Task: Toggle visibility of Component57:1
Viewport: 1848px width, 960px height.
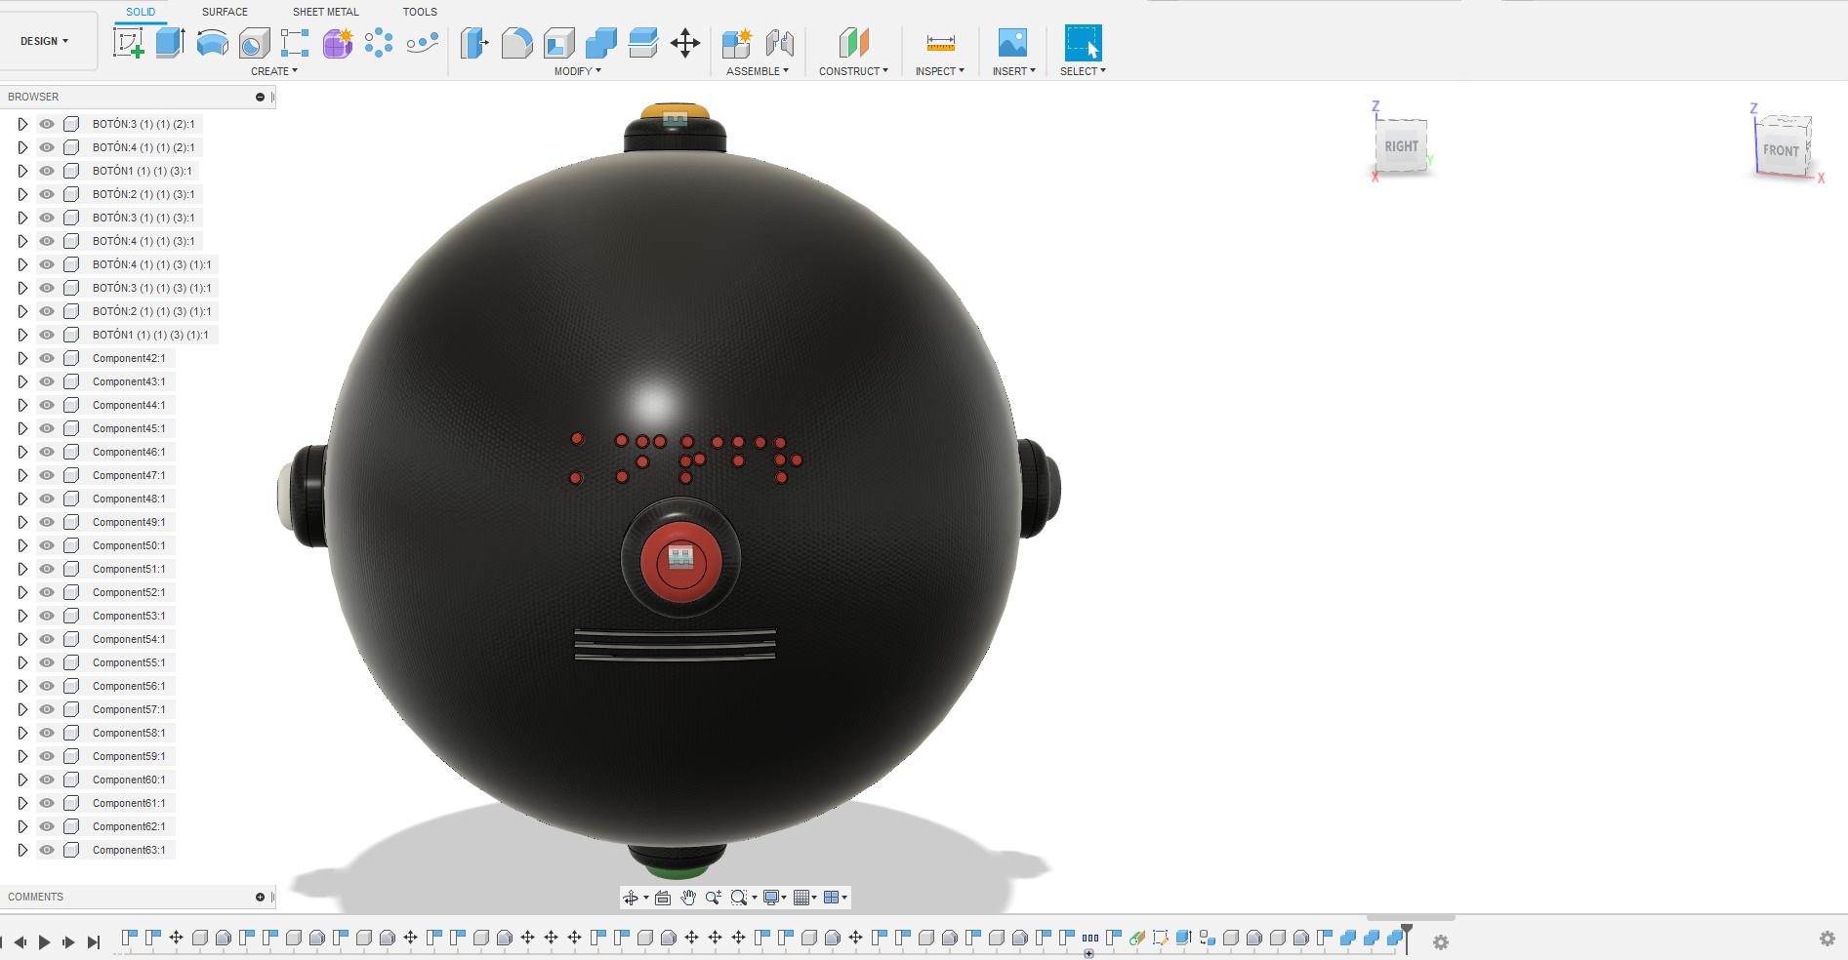Action: (x=47, y=709)
